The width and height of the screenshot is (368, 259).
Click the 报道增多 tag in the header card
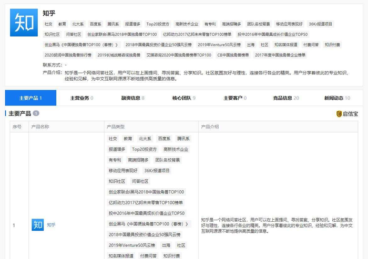[x=132, y=24]
